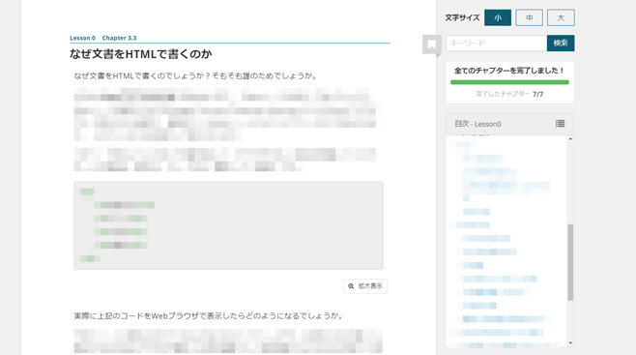The image size is (636, 355).
Task: Click the keyword search input field
Action: 496,43
